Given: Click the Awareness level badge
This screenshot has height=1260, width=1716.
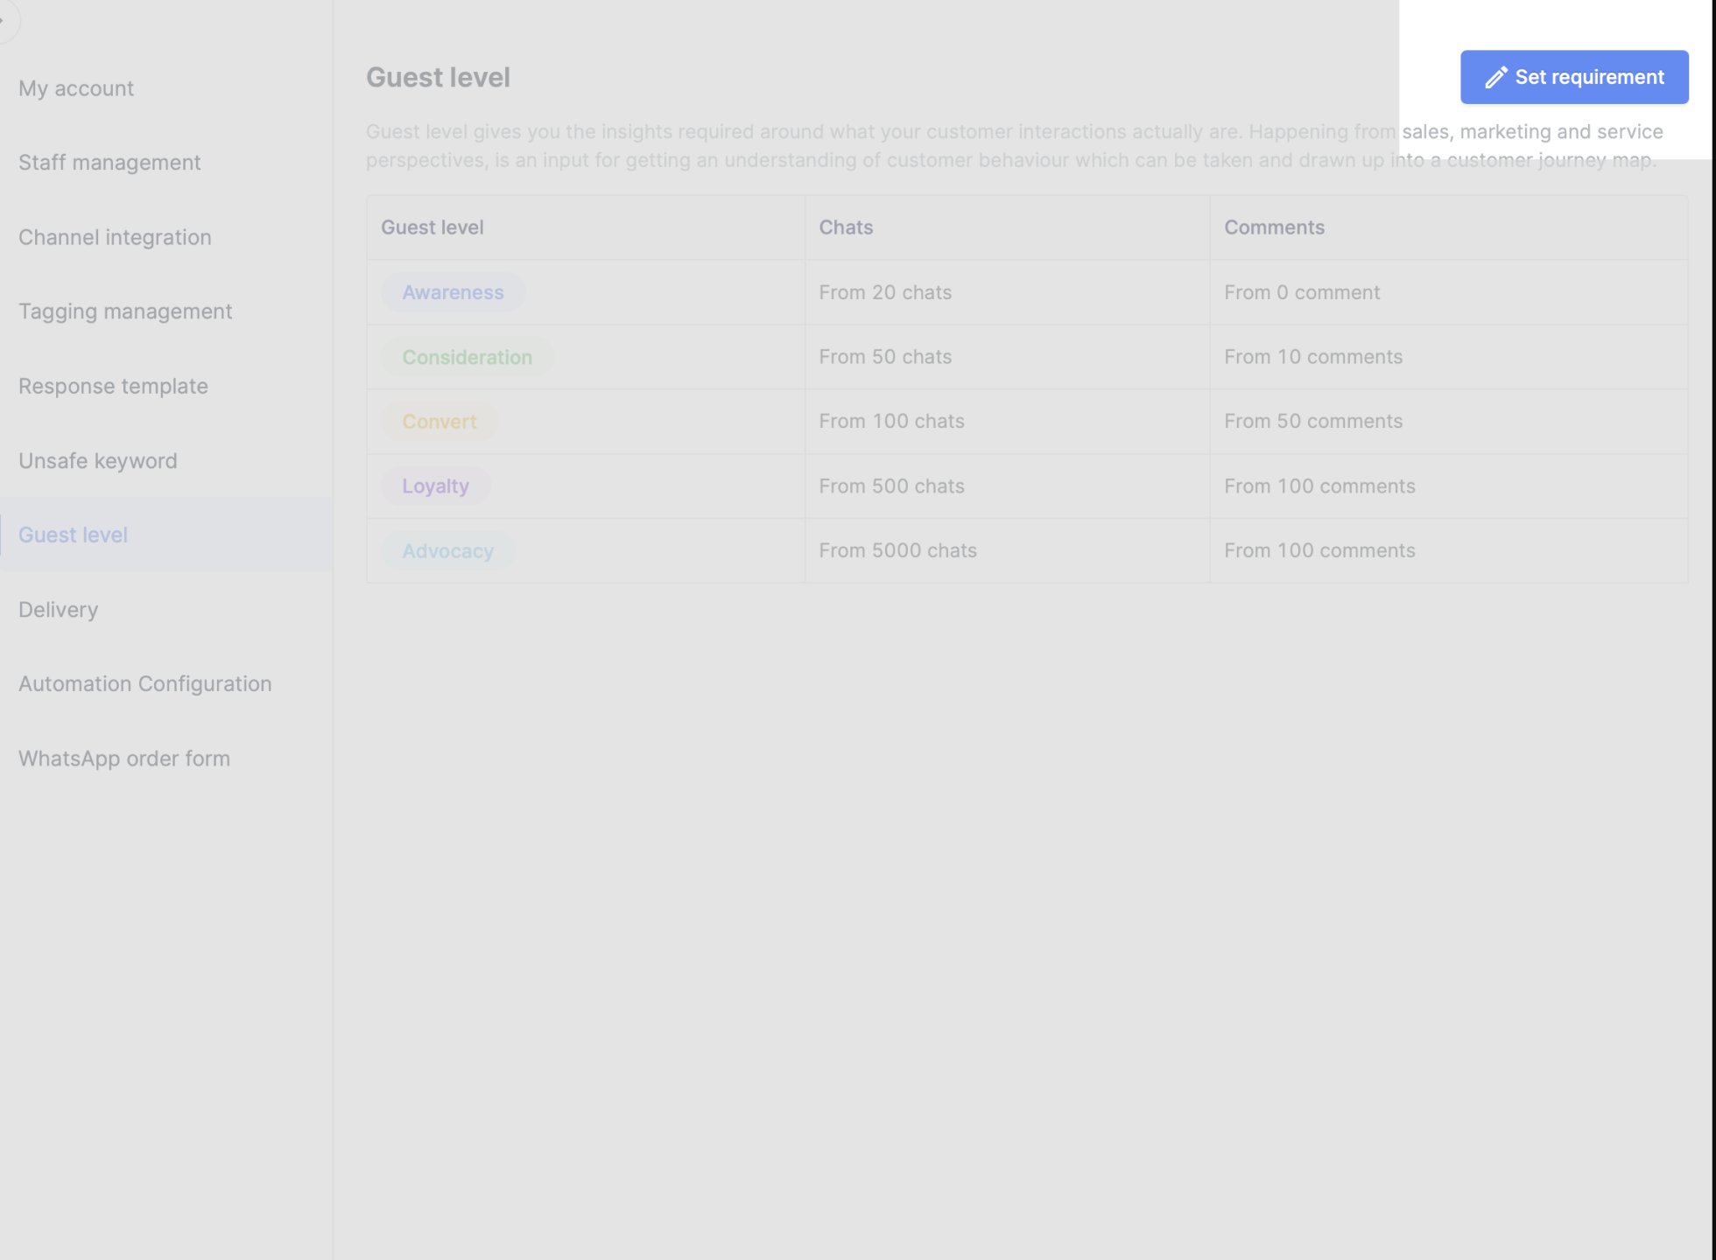Looking at the screenshot, I should 453,292.
